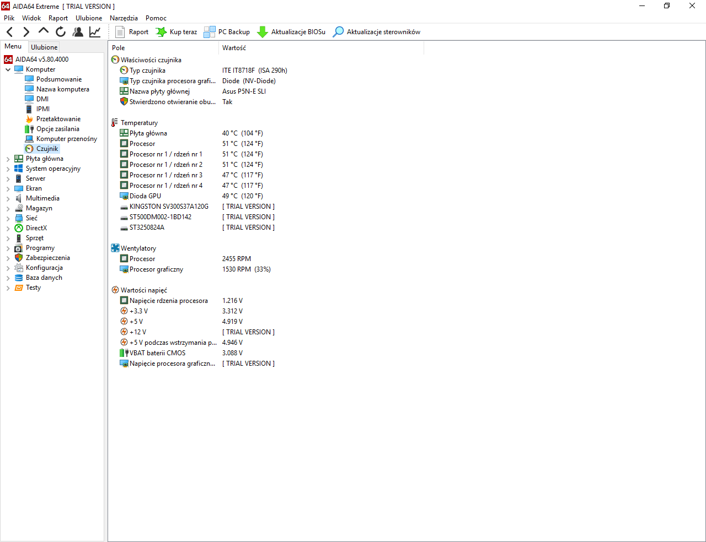Image resolution: width=706 pixels, height=542 pixels.
Task: Select the +3.3 V voltage row
Action: (181, 311)
